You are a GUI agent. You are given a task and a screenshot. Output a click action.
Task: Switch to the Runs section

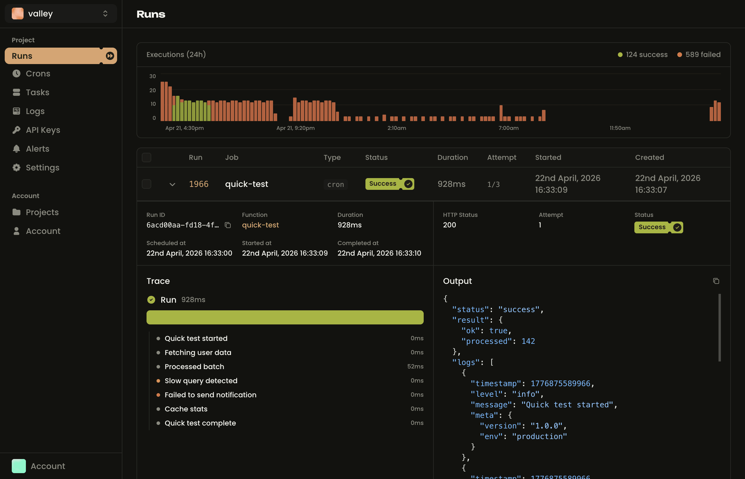[x=22, y=56]
